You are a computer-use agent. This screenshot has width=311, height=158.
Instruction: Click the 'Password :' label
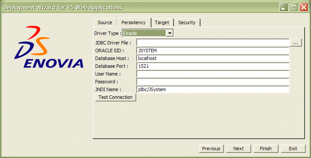click(107, 82)
